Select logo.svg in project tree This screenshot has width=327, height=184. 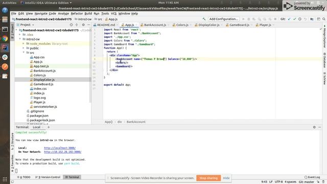40,98
